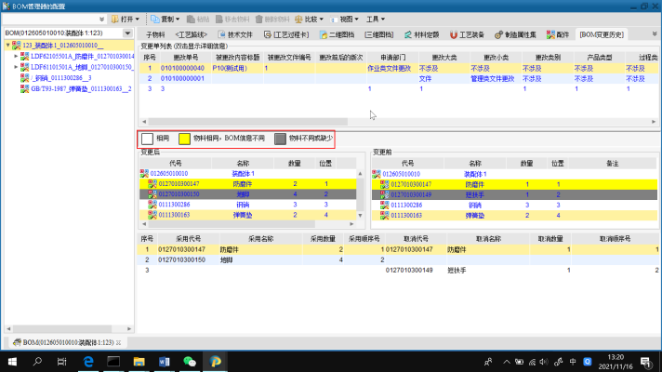This screenshot has width=662, height=372.
Task: Expand the LDF62105501A_防磨件 tree node
Action: (15, 56)
